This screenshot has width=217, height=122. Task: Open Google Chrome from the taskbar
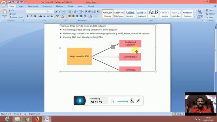pos(27,119)
